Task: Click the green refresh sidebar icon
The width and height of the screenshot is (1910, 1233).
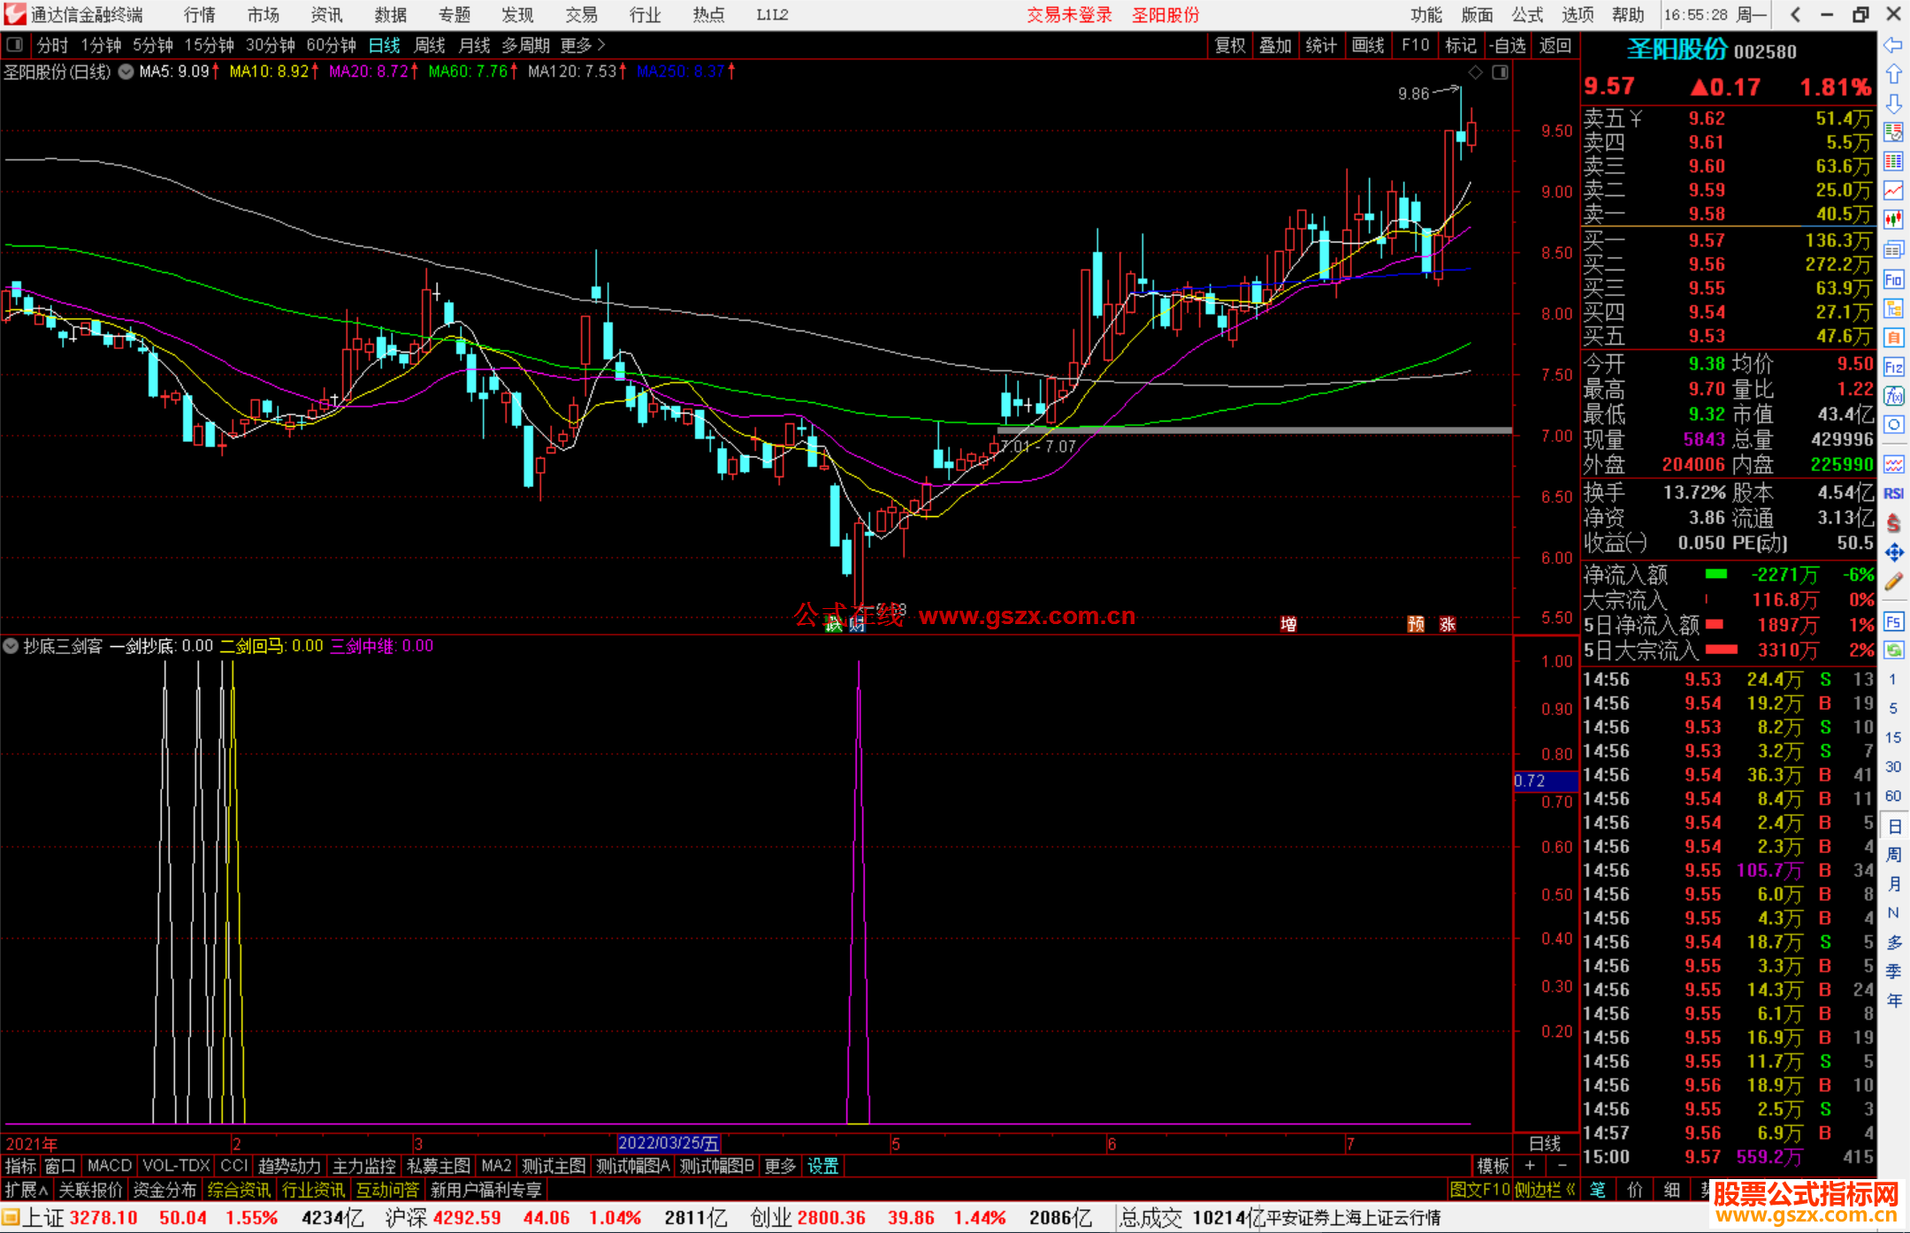Action: (x=1893, y=651)
